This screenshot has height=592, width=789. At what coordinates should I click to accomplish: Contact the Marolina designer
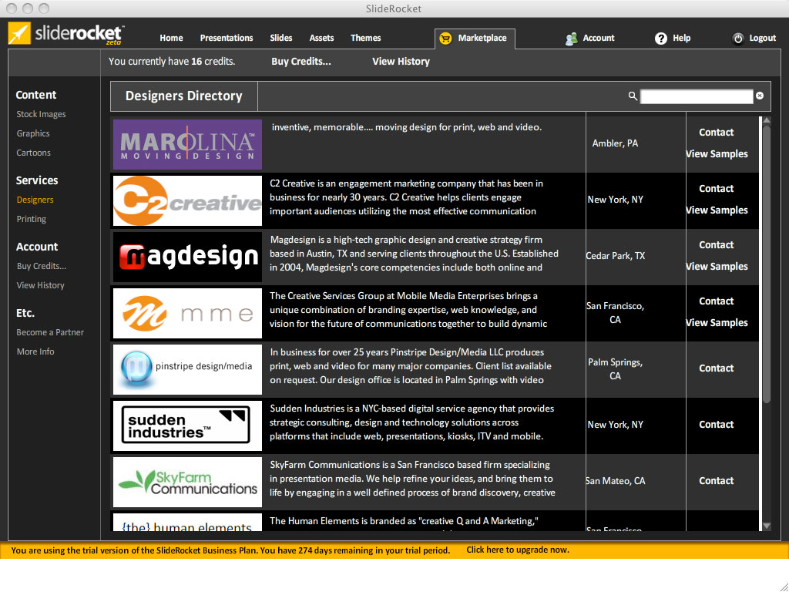[716, 133]
